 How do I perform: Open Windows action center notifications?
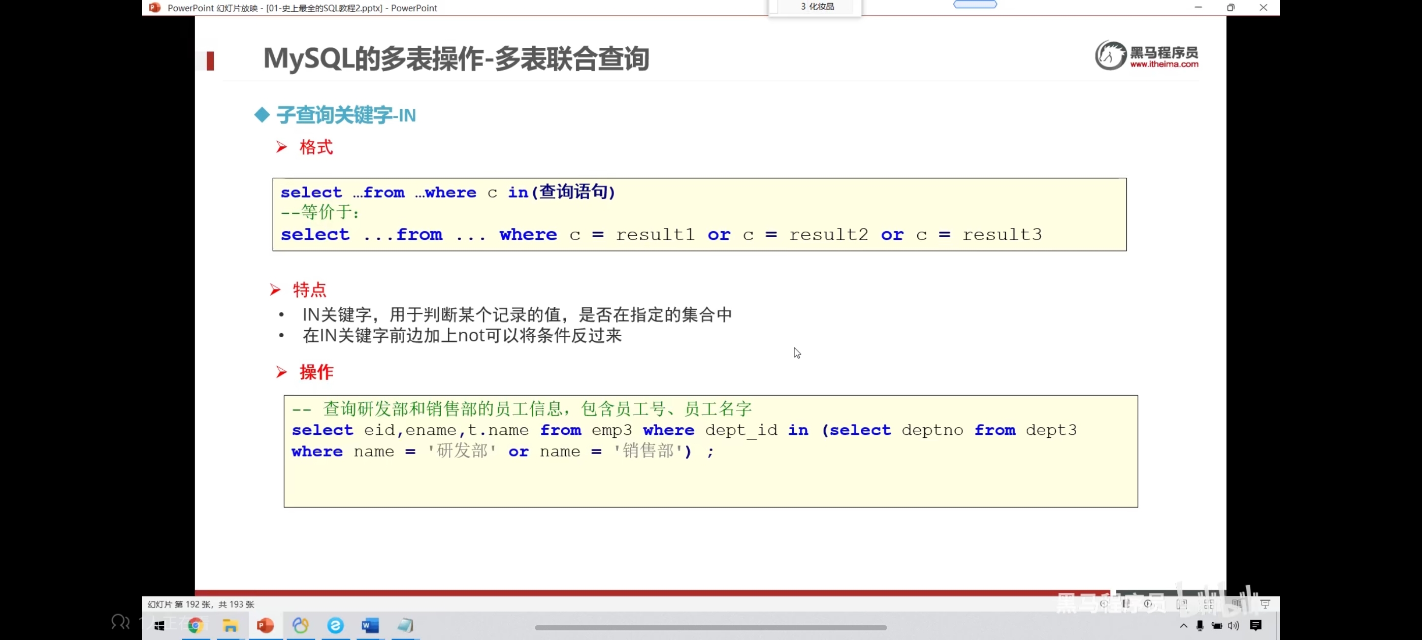1256,625
